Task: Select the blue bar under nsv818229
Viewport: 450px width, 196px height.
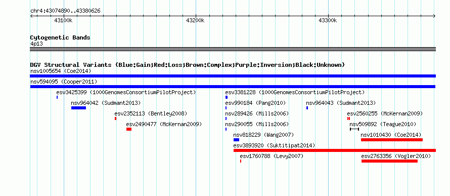Action: click(236, 140)
